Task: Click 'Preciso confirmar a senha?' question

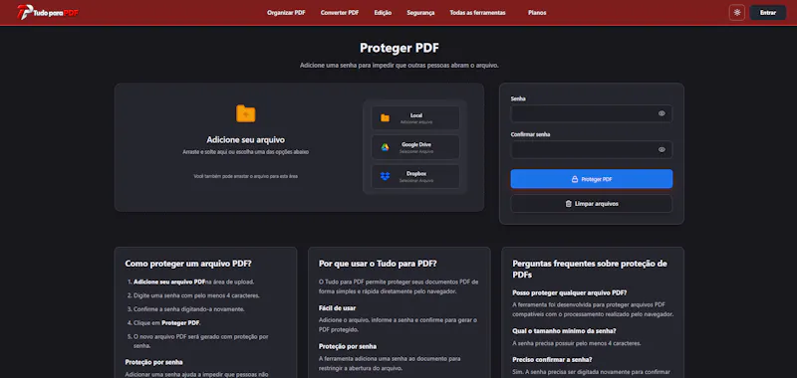Action: 552,360
